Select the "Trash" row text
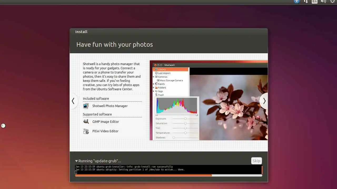Image resolution: width=337 pixels, height=189 pixels. tap(161, 95)
